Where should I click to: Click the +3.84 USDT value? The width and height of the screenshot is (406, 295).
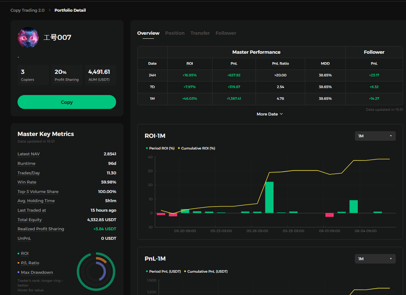pyautogui.click(x=105, y=229)
